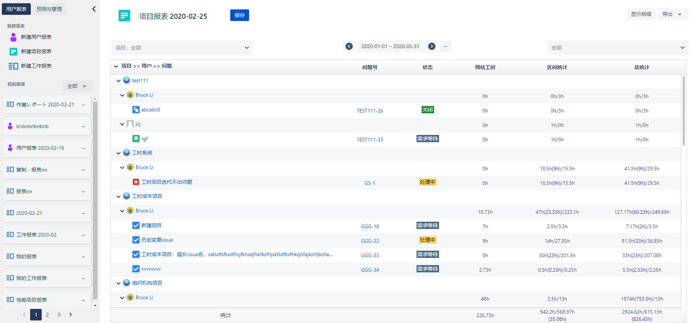Click the 保存 save button
The width and height of the screenshot is (691, 323).
[239, 15]
